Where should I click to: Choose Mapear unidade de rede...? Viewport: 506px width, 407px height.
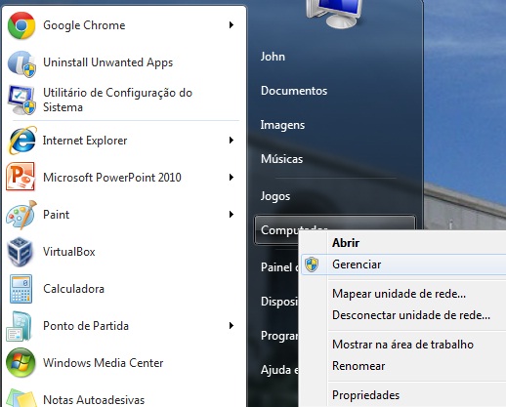[399, 294]
